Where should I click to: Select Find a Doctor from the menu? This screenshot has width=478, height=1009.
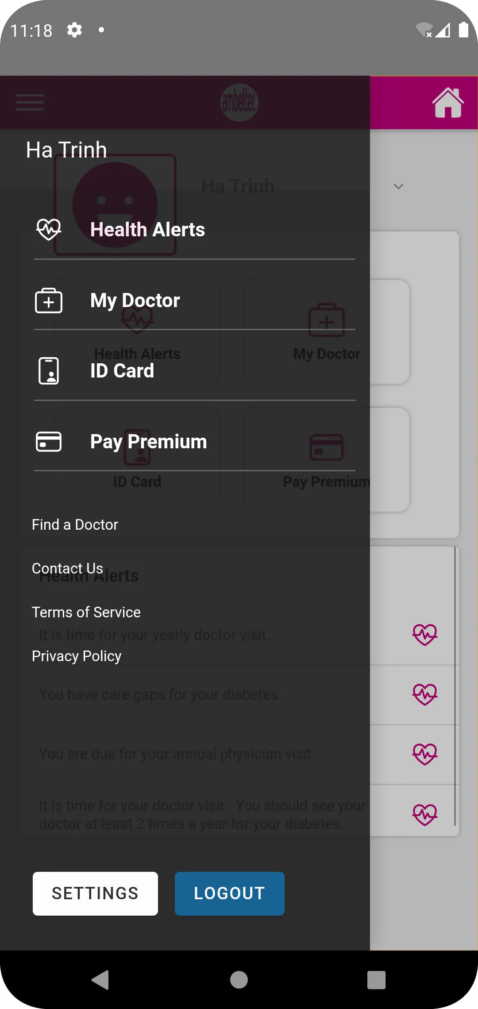pyautogui.click(x=74, y=524)
